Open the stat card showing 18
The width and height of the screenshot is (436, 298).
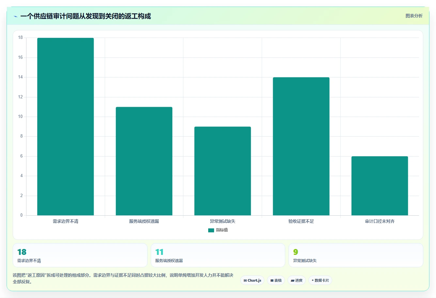tap(80, 255)
